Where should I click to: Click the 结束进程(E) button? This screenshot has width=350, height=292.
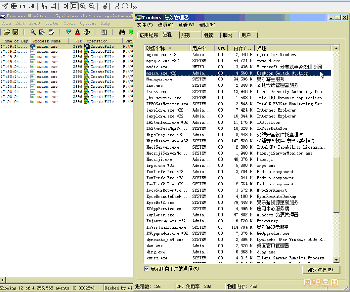[320, 269]
